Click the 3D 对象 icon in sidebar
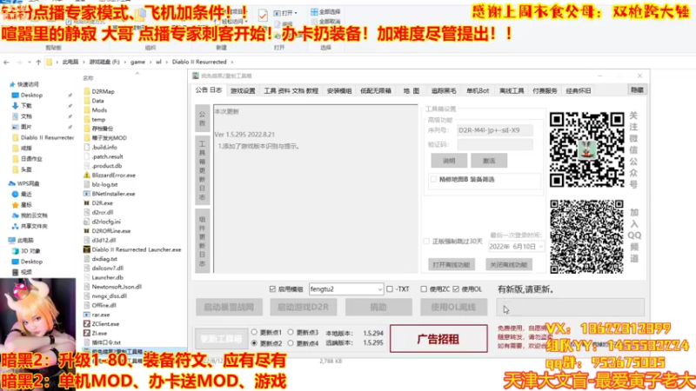 [x=15, y=251]
